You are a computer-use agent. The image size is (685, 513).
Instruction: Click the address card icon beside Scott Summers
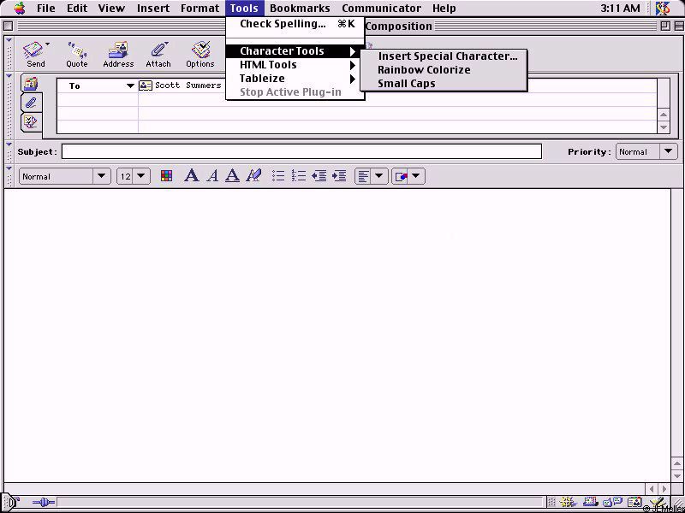145,85
